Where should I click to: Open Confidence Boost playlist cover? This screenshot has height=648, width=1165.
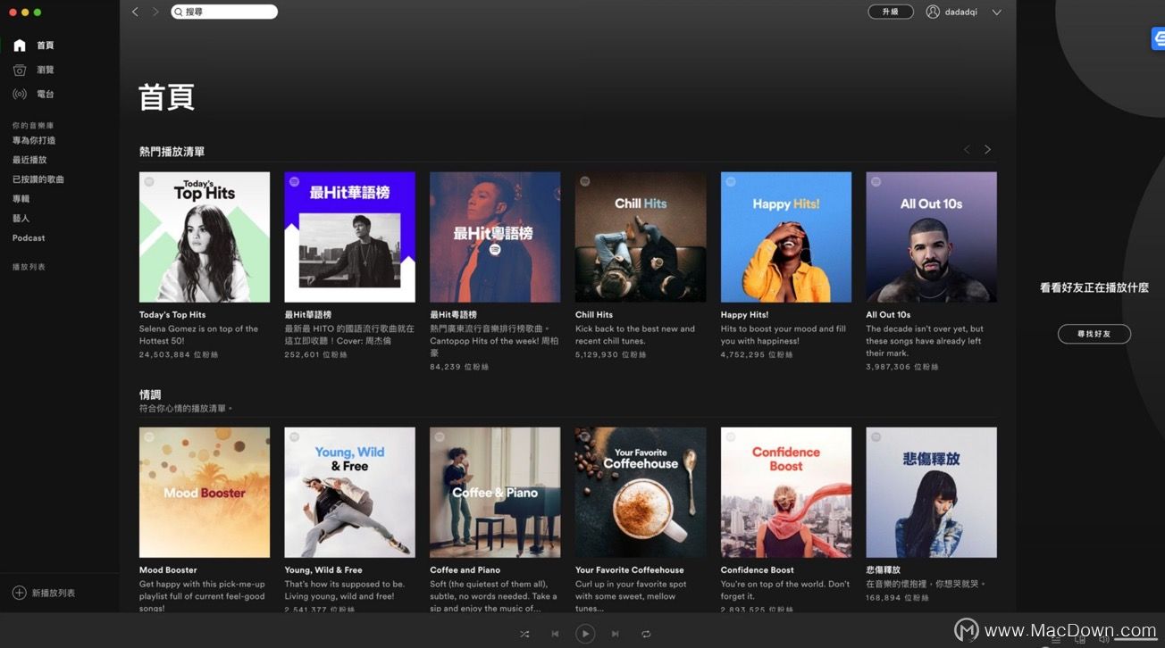(786, 493)
